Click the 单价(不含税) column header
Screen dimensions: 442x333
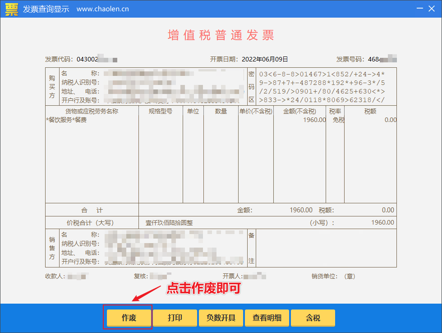pyautogui.click(x=256, y=111)
